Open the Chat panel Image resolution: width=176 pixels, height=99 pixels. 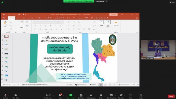click(60, 96)
